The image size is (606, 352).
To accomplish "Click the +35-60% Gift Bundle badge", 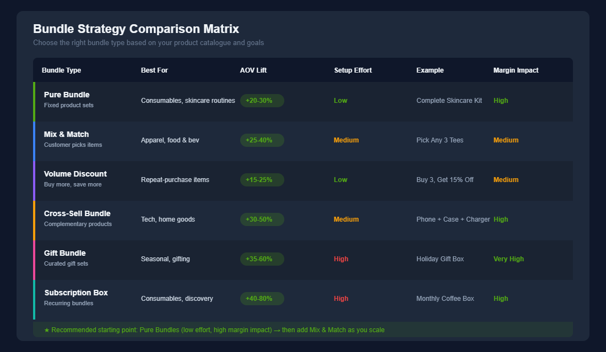I will coord(262,259).
